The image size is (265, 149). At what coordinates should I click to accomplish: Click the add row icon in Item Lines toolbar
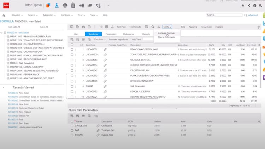tap(72, 39)
